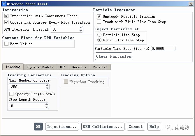The height and width of the screenshot is (136, 195).
Task: Increase DPM Iteration Interval with up arrow
Action: 81,28
